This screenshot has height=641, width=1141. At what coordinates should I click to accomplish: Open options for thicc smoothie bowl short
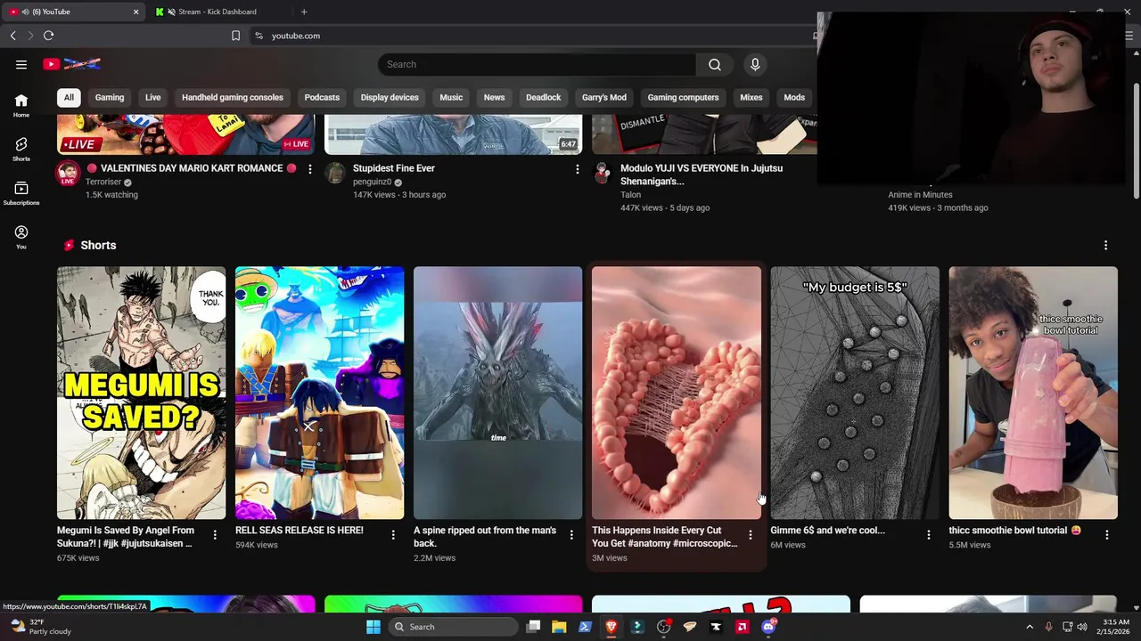[1106, 535]
